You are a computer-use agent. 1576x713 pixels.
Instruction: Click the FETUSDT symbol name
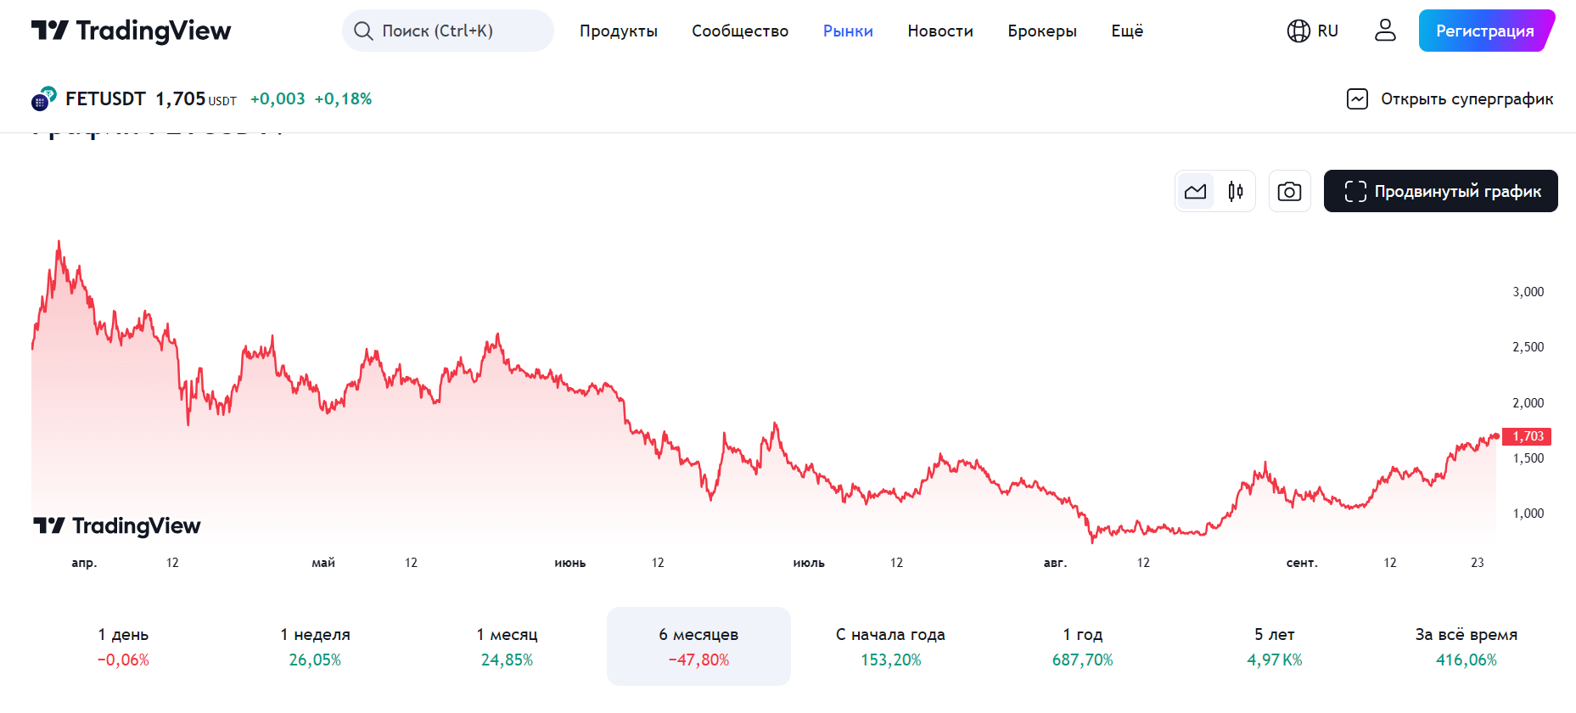click(105, 99)
